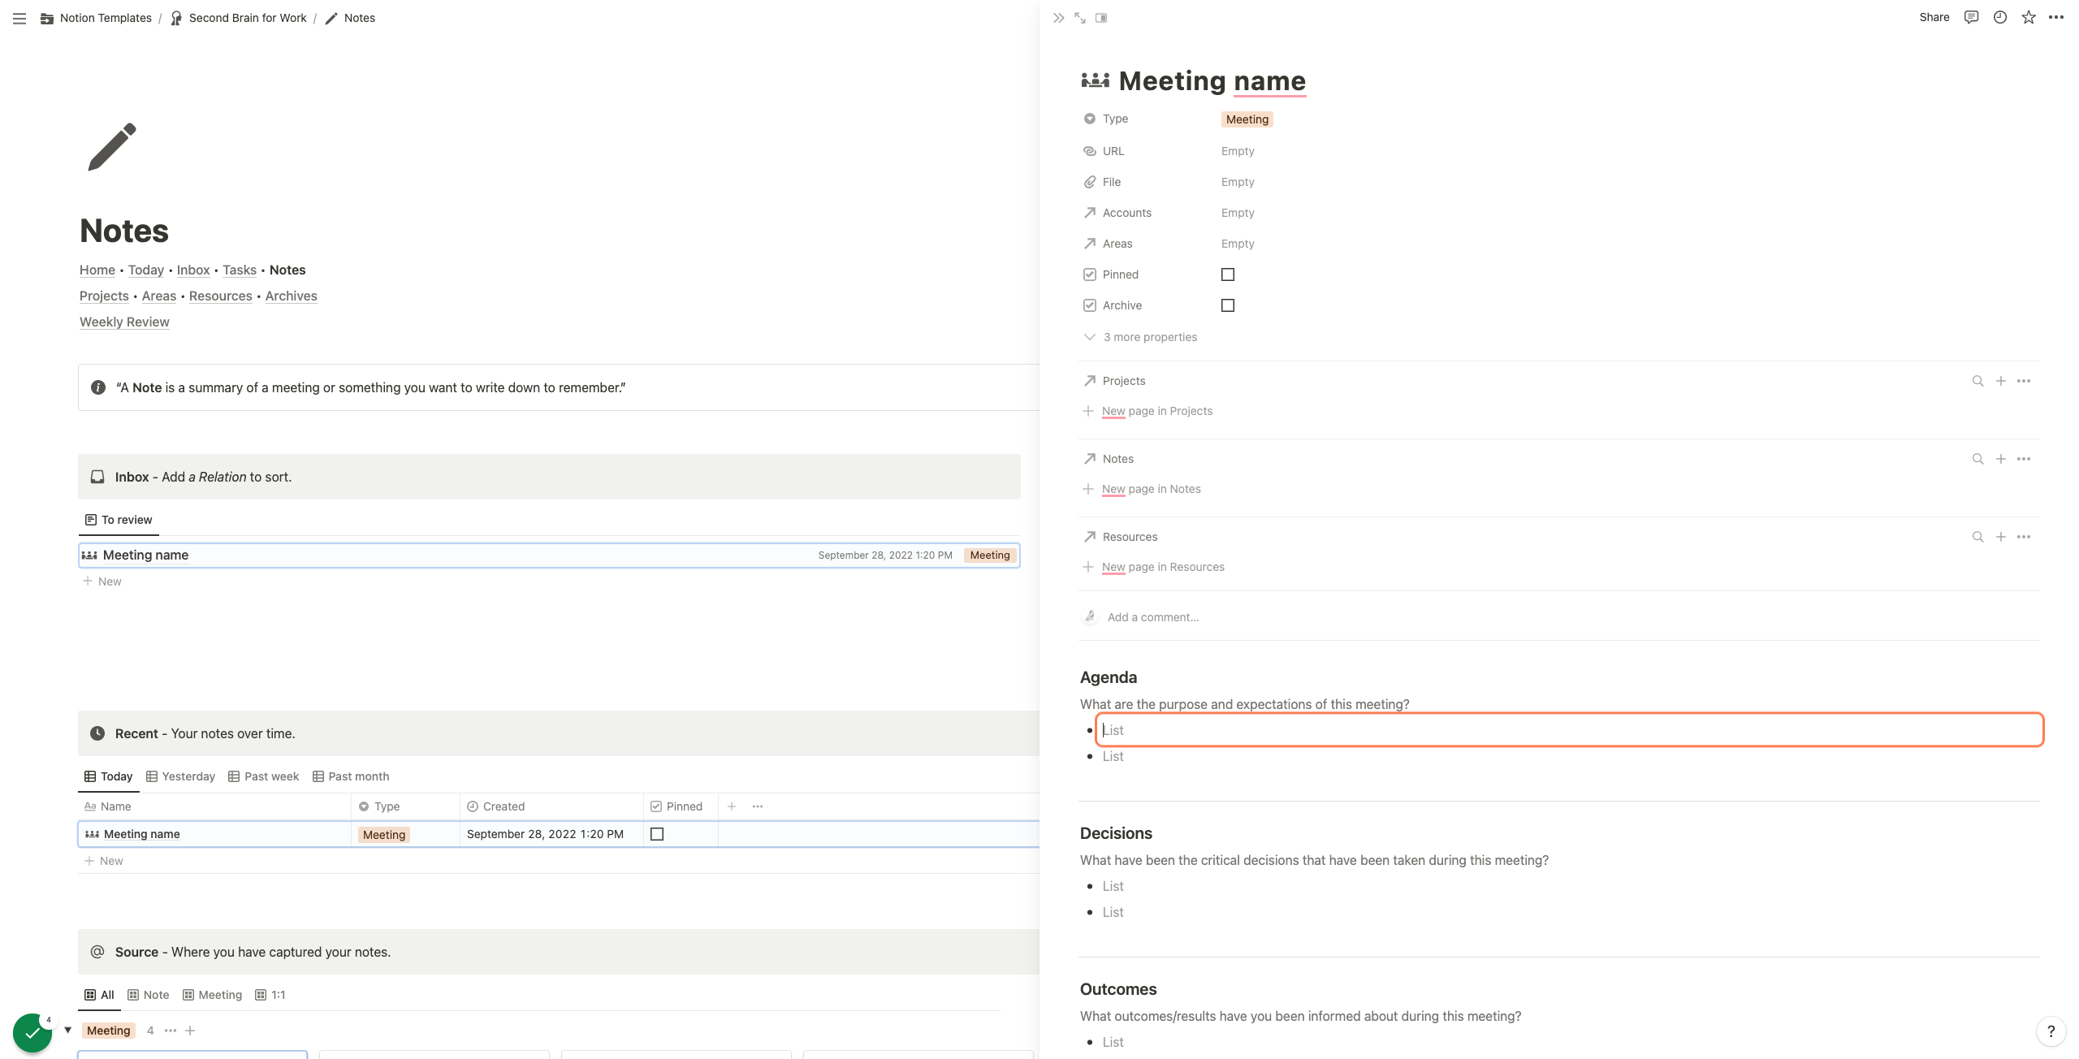This screenshot has height=1059, width=2079.
Task: Open the Type property Meeting tag
Action: coord(1247,119)
